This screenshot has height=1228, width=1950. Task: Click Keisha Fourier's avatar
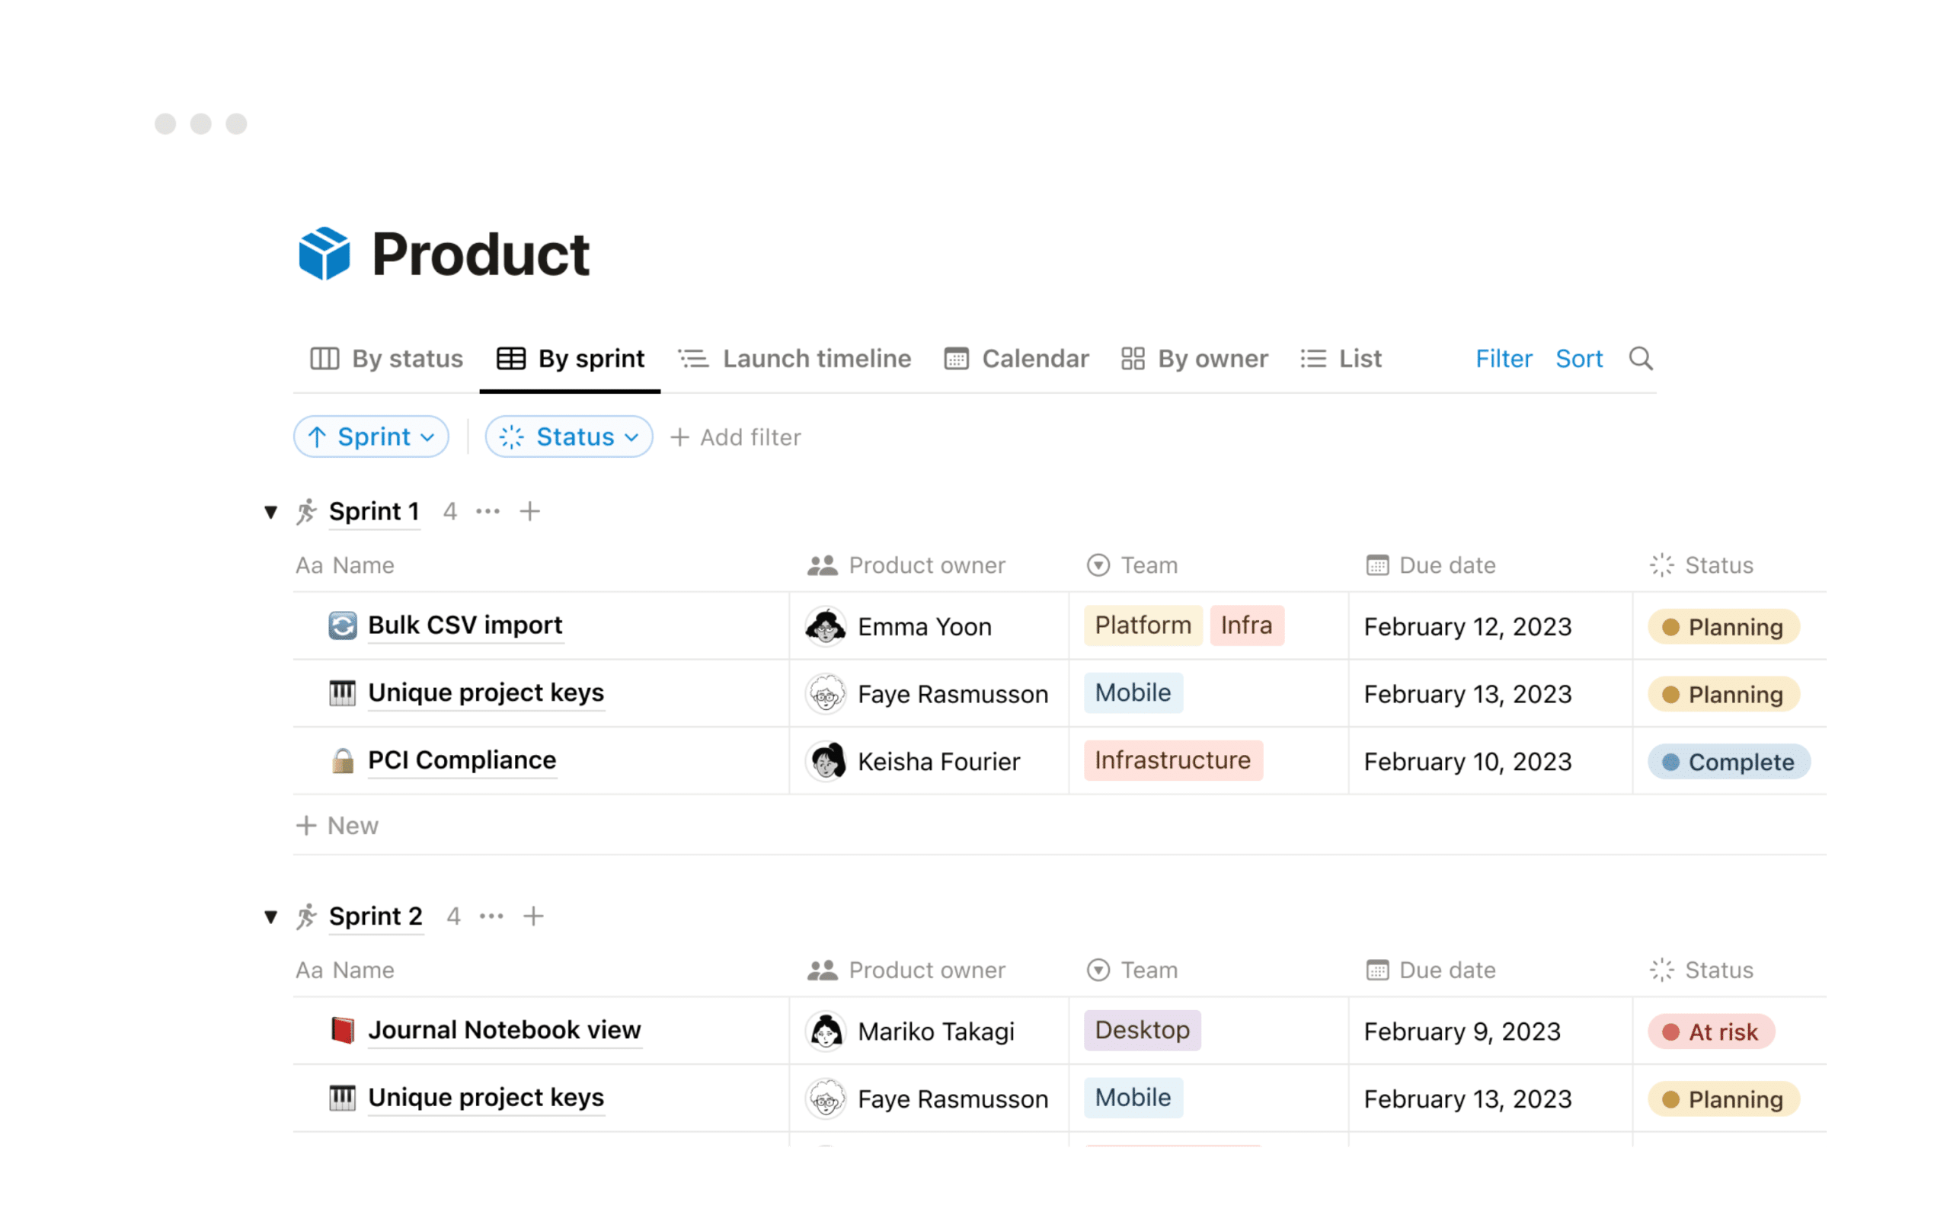point(826,762)
